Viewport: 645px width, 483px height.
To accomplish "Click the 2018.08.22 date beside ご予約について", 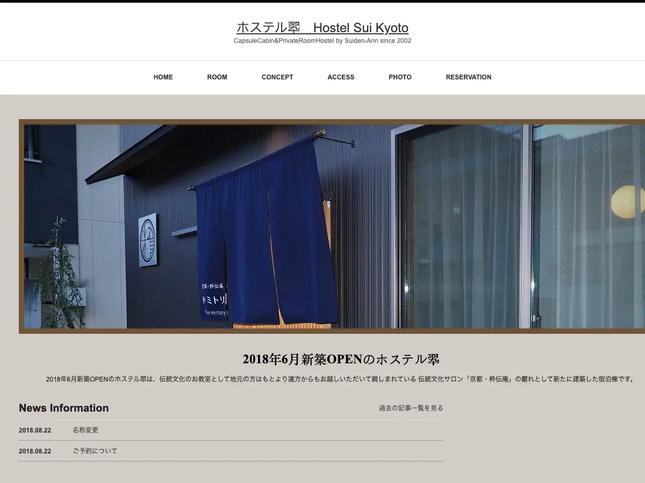I will (35, 451).
